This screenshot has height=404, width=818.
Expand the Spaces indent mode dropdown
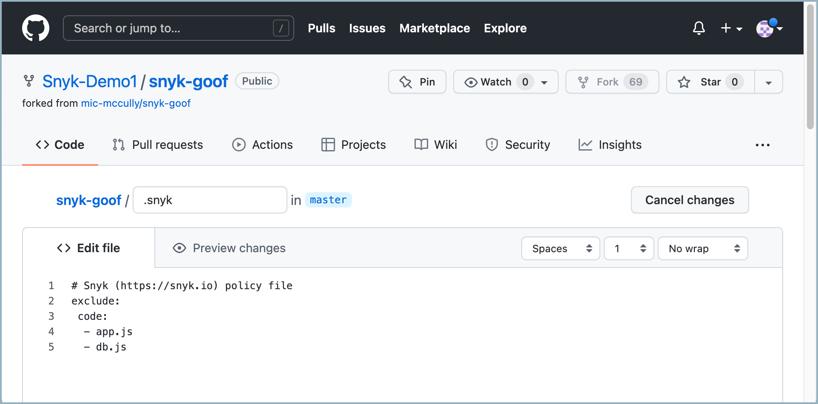pos(560,248)
